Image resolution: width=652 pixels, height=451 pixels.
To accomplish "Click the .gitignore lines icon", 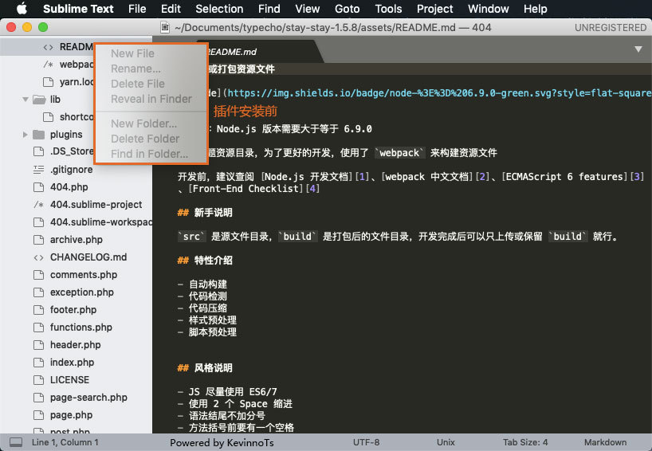I will (39, 169).
